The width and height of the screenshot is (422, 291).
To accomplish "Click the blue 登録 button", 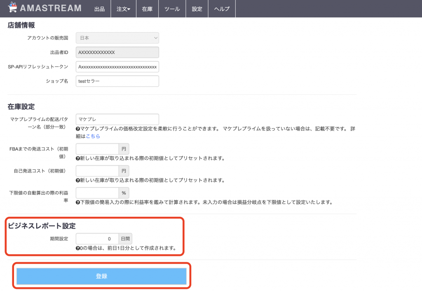I will pos(101,276).
